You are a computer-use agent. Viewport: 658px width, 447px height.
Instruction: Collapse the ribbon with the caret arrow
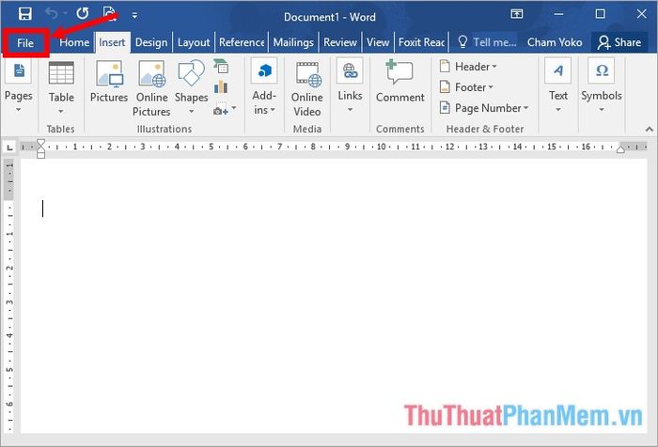649,130
